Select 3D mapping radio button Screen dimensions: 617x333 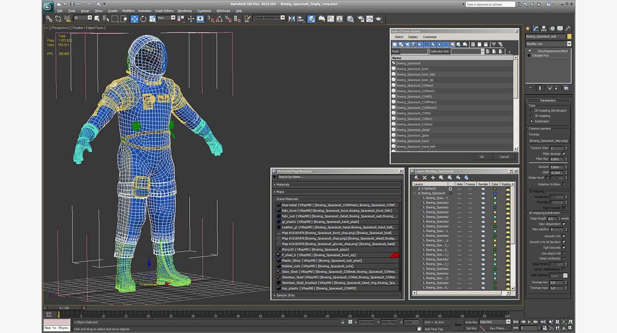[531, 116]
